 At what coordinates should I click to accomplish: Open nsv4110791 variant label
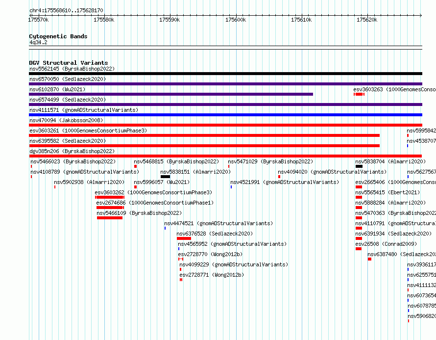(x=396, y=223)
